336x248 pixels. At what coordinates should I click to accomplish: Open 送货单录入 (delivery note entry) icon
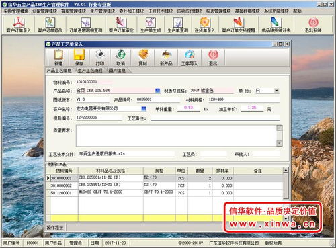click(205, 25)
